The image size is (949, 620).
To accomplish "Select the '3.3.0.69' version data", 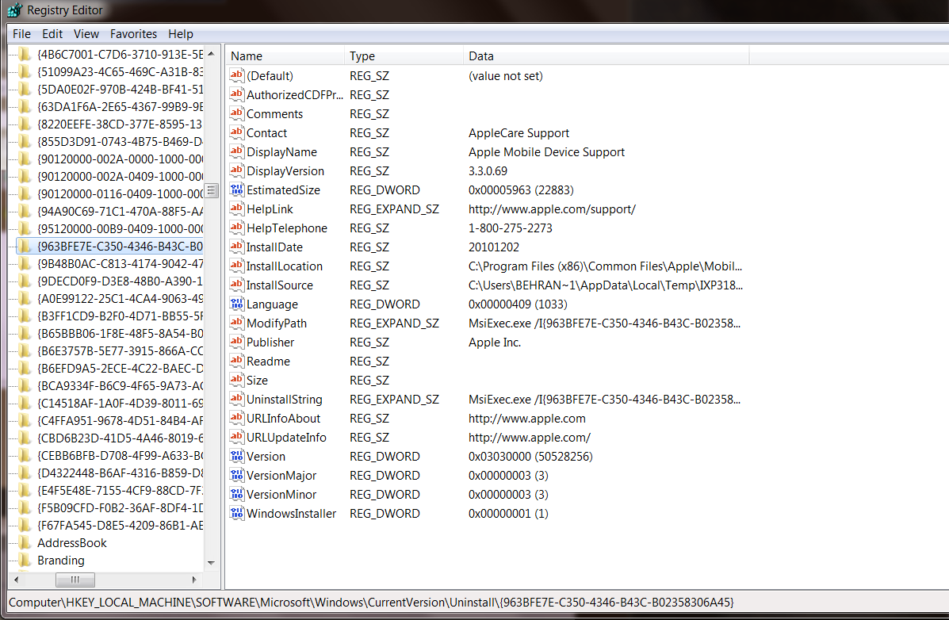I will pyautogui.click(x=488, y=170).
